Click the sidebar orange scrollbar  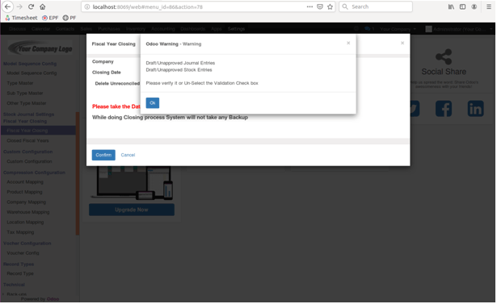pos(78,174)
